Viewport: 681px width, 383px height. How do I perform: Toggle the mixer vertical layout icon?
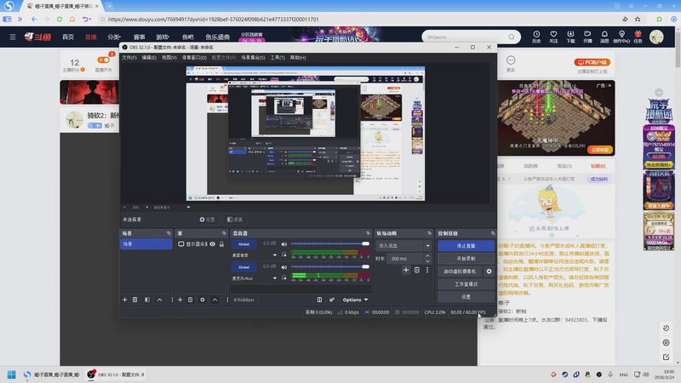click(319, 300)
